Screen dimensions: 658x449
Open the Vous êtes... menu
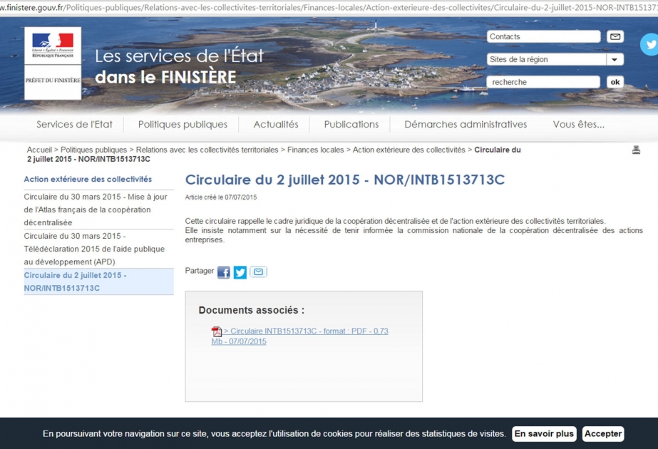tap(578, 124)
